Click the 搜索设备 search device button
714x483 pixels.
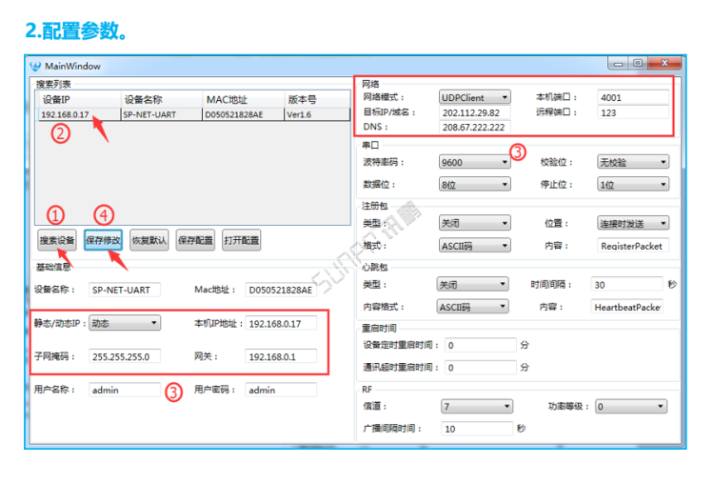click(x=57, y=240)
